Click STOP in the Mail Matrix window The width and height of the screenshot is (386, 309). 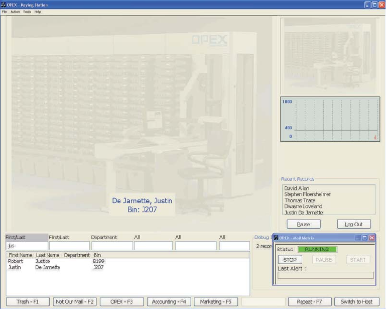click(x=290, y=260)
